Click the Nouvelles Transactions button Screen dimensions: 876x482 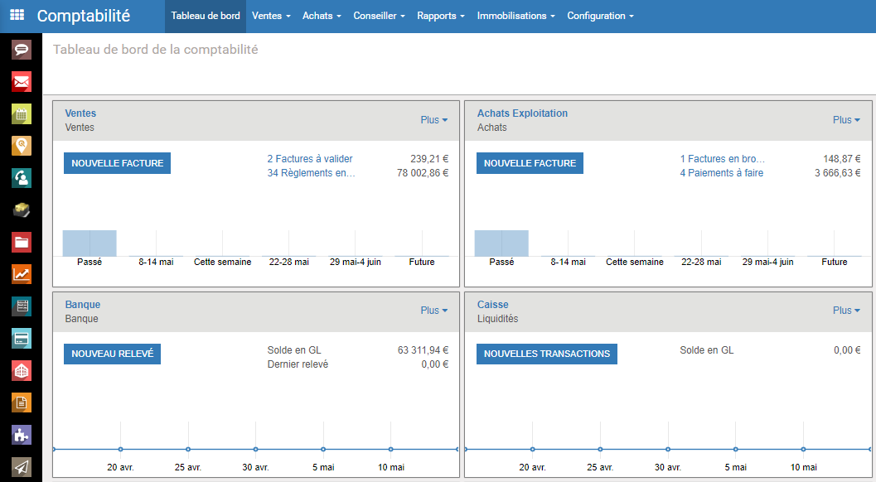tap(547, 354)
